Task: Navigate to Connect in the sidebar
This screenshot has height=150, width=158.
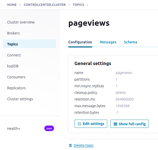Action: pyautogui.click(x=14, y=55)
